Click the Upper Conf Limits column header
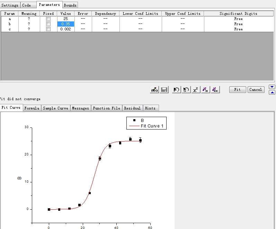This screenshot has width=276, height=229. coord(183,13)
